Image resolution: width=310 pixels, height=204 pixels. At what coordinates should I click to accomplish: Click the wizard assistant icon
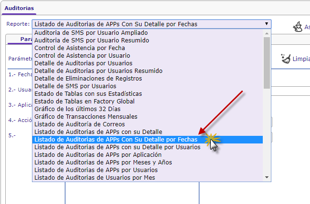tap(298, 27)
